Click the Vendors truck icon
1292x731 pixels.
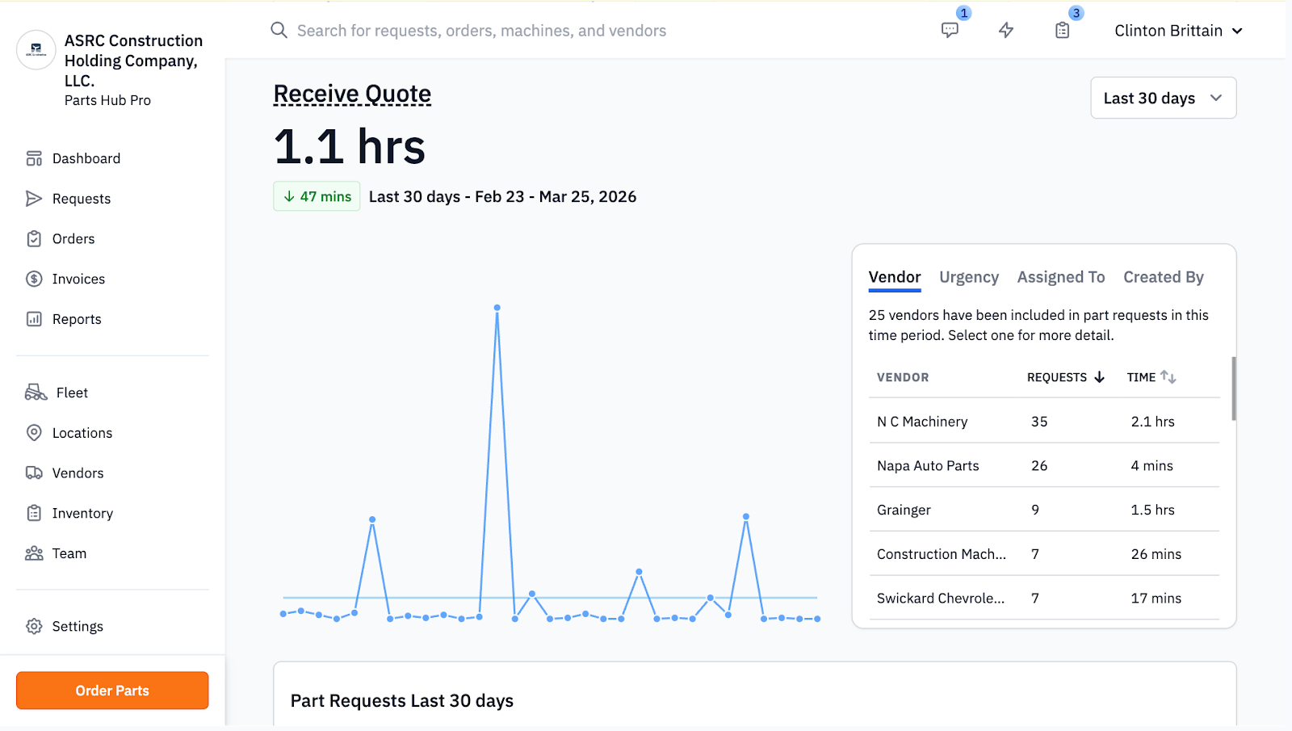click(34, 473)
